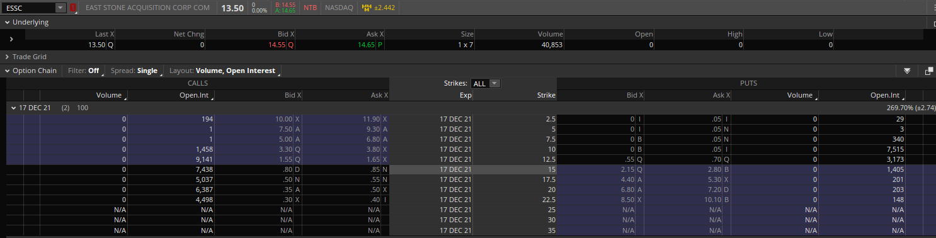Click put ask 5.30 at strike 17.5
The height and width of the screenshot is (238, 936).
(x=714, y=179)
